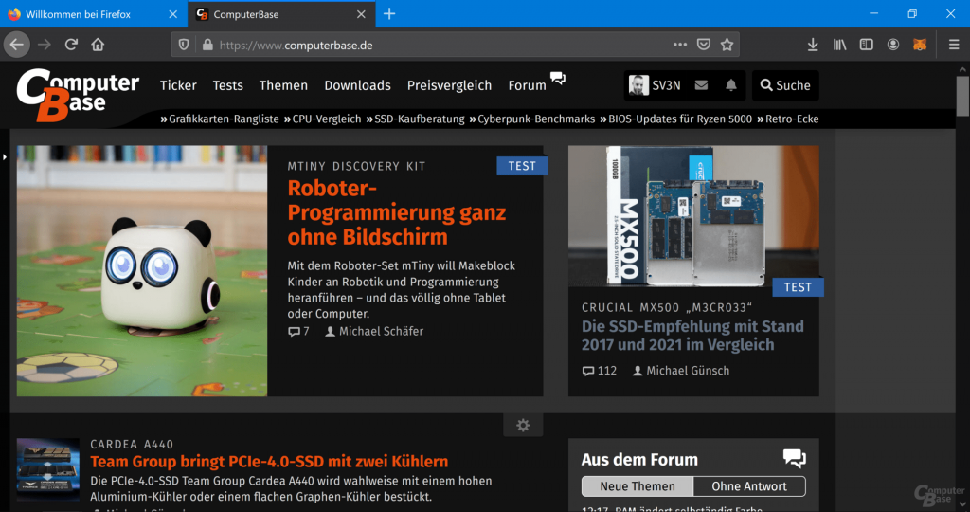Open the gear settings for the news list
The width and height of the screenshot is (970, 512).
pos(523,426)
